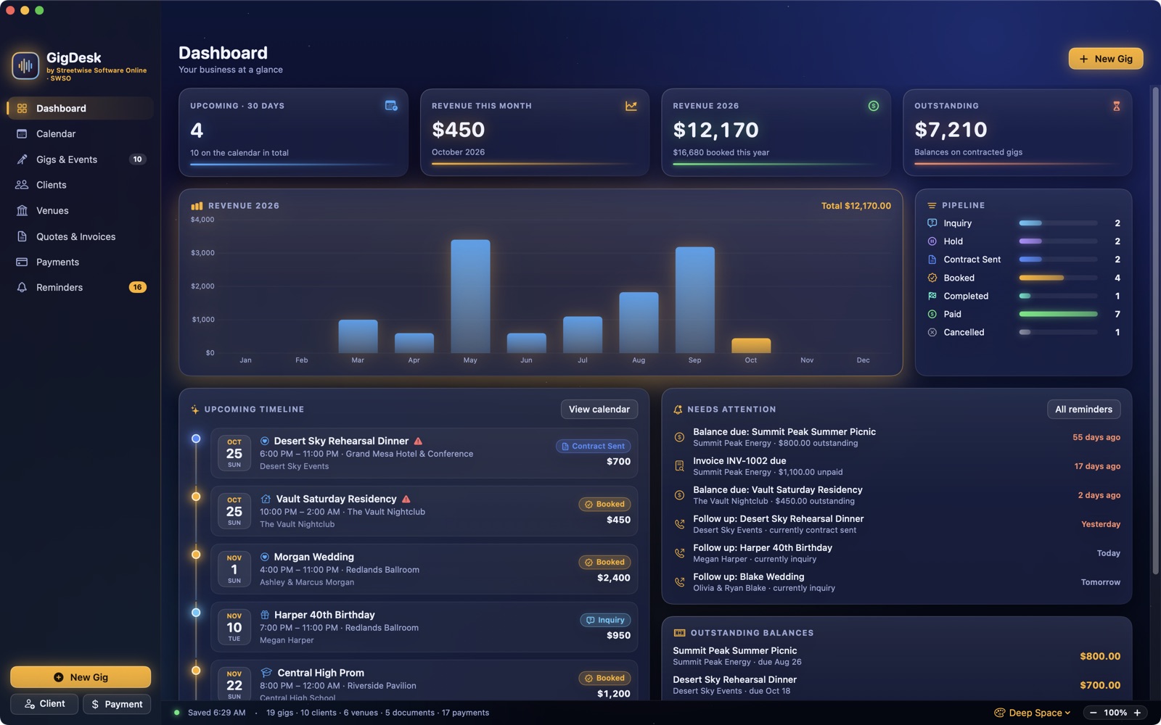
Task: Click the warning icon next to Desert Sky Rehearsal Dinner
Action: 418,441
